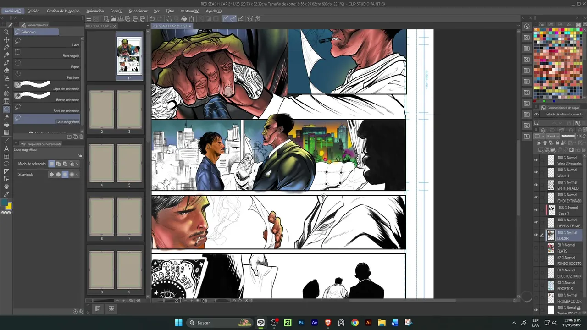Expand the Modo de selección options dropdown

(x=77, y=164)
